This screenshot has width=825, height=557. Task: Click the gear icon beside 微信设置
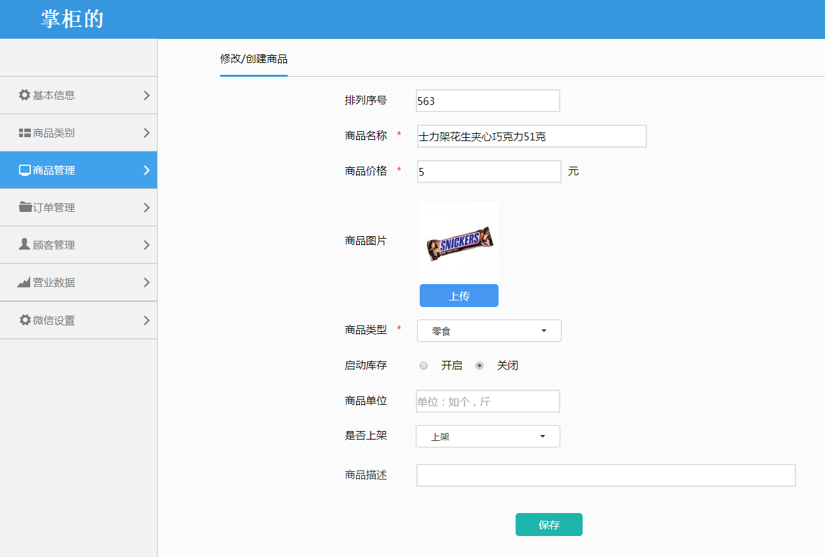click(x=25, y=320)
